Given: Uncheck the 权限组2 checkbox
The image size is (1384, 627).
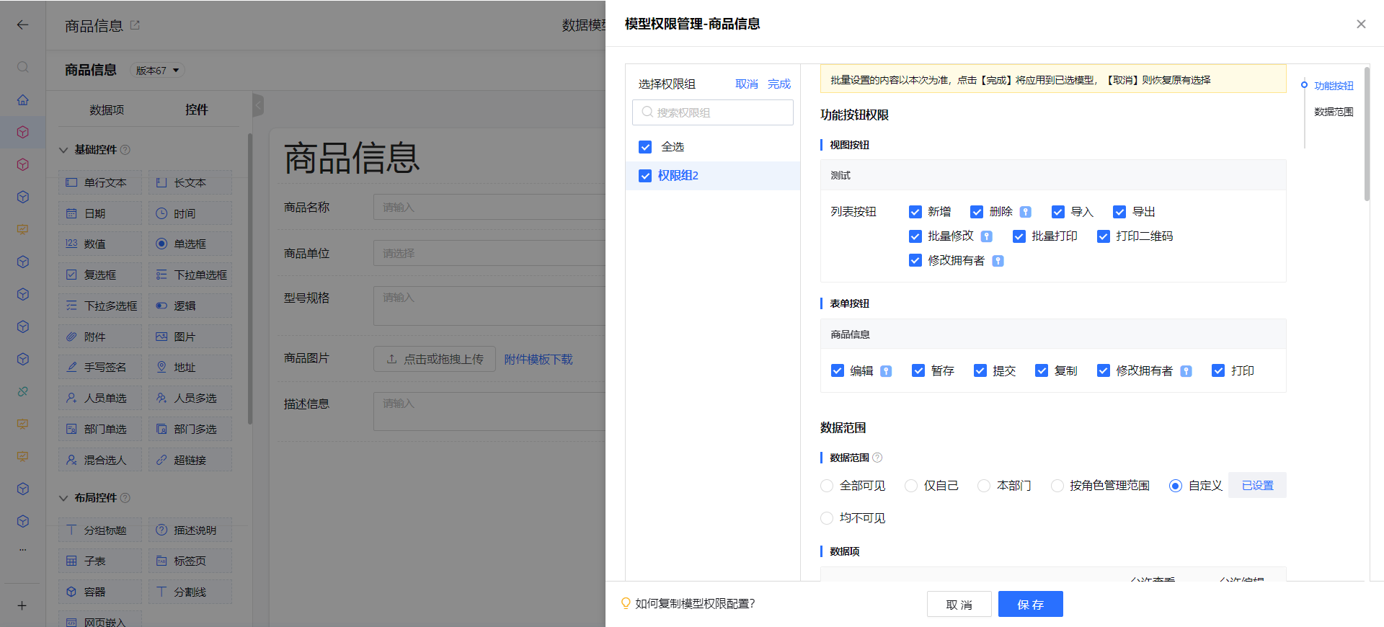Looking at the screenshot, I should point(645,176).
